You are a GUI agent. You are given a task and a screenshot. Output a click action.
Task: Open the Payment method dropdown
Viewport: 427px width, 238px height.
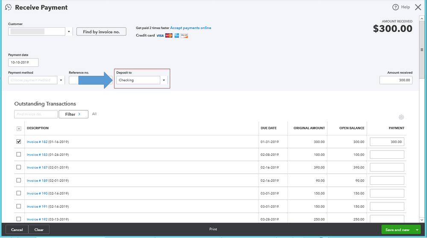coord(61,80)
